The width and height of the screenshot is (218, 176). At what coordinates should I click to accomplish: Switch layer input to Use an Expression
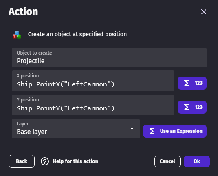click(x=175, y=131)
